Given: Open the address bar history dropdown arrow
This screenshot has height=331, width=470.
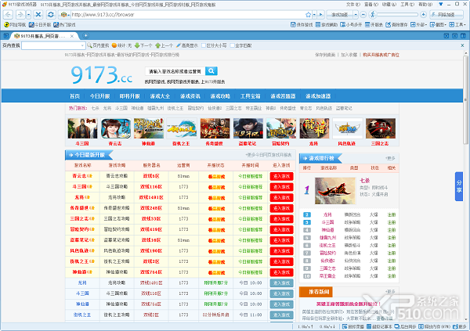Looking at the screenshot, I should coord(314,14).
